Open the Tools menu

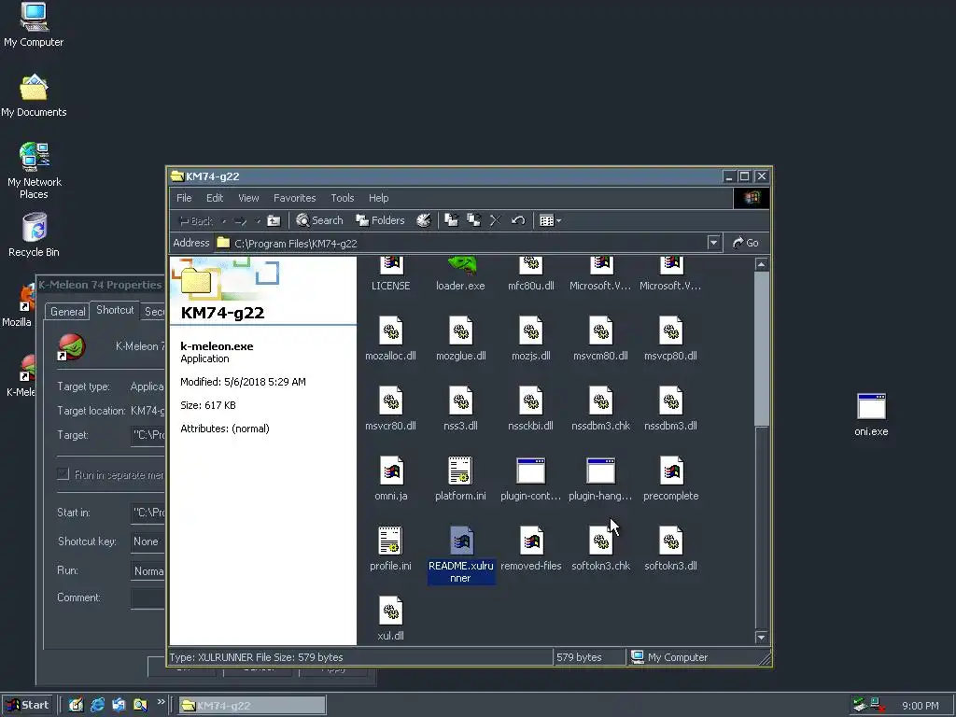click(342, 198)
